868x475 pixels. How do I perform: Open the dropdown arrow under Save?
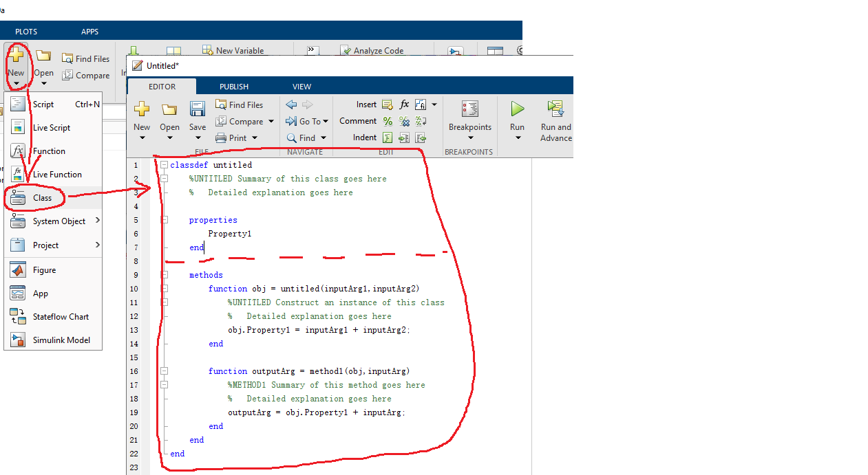[x=198, y=137]
